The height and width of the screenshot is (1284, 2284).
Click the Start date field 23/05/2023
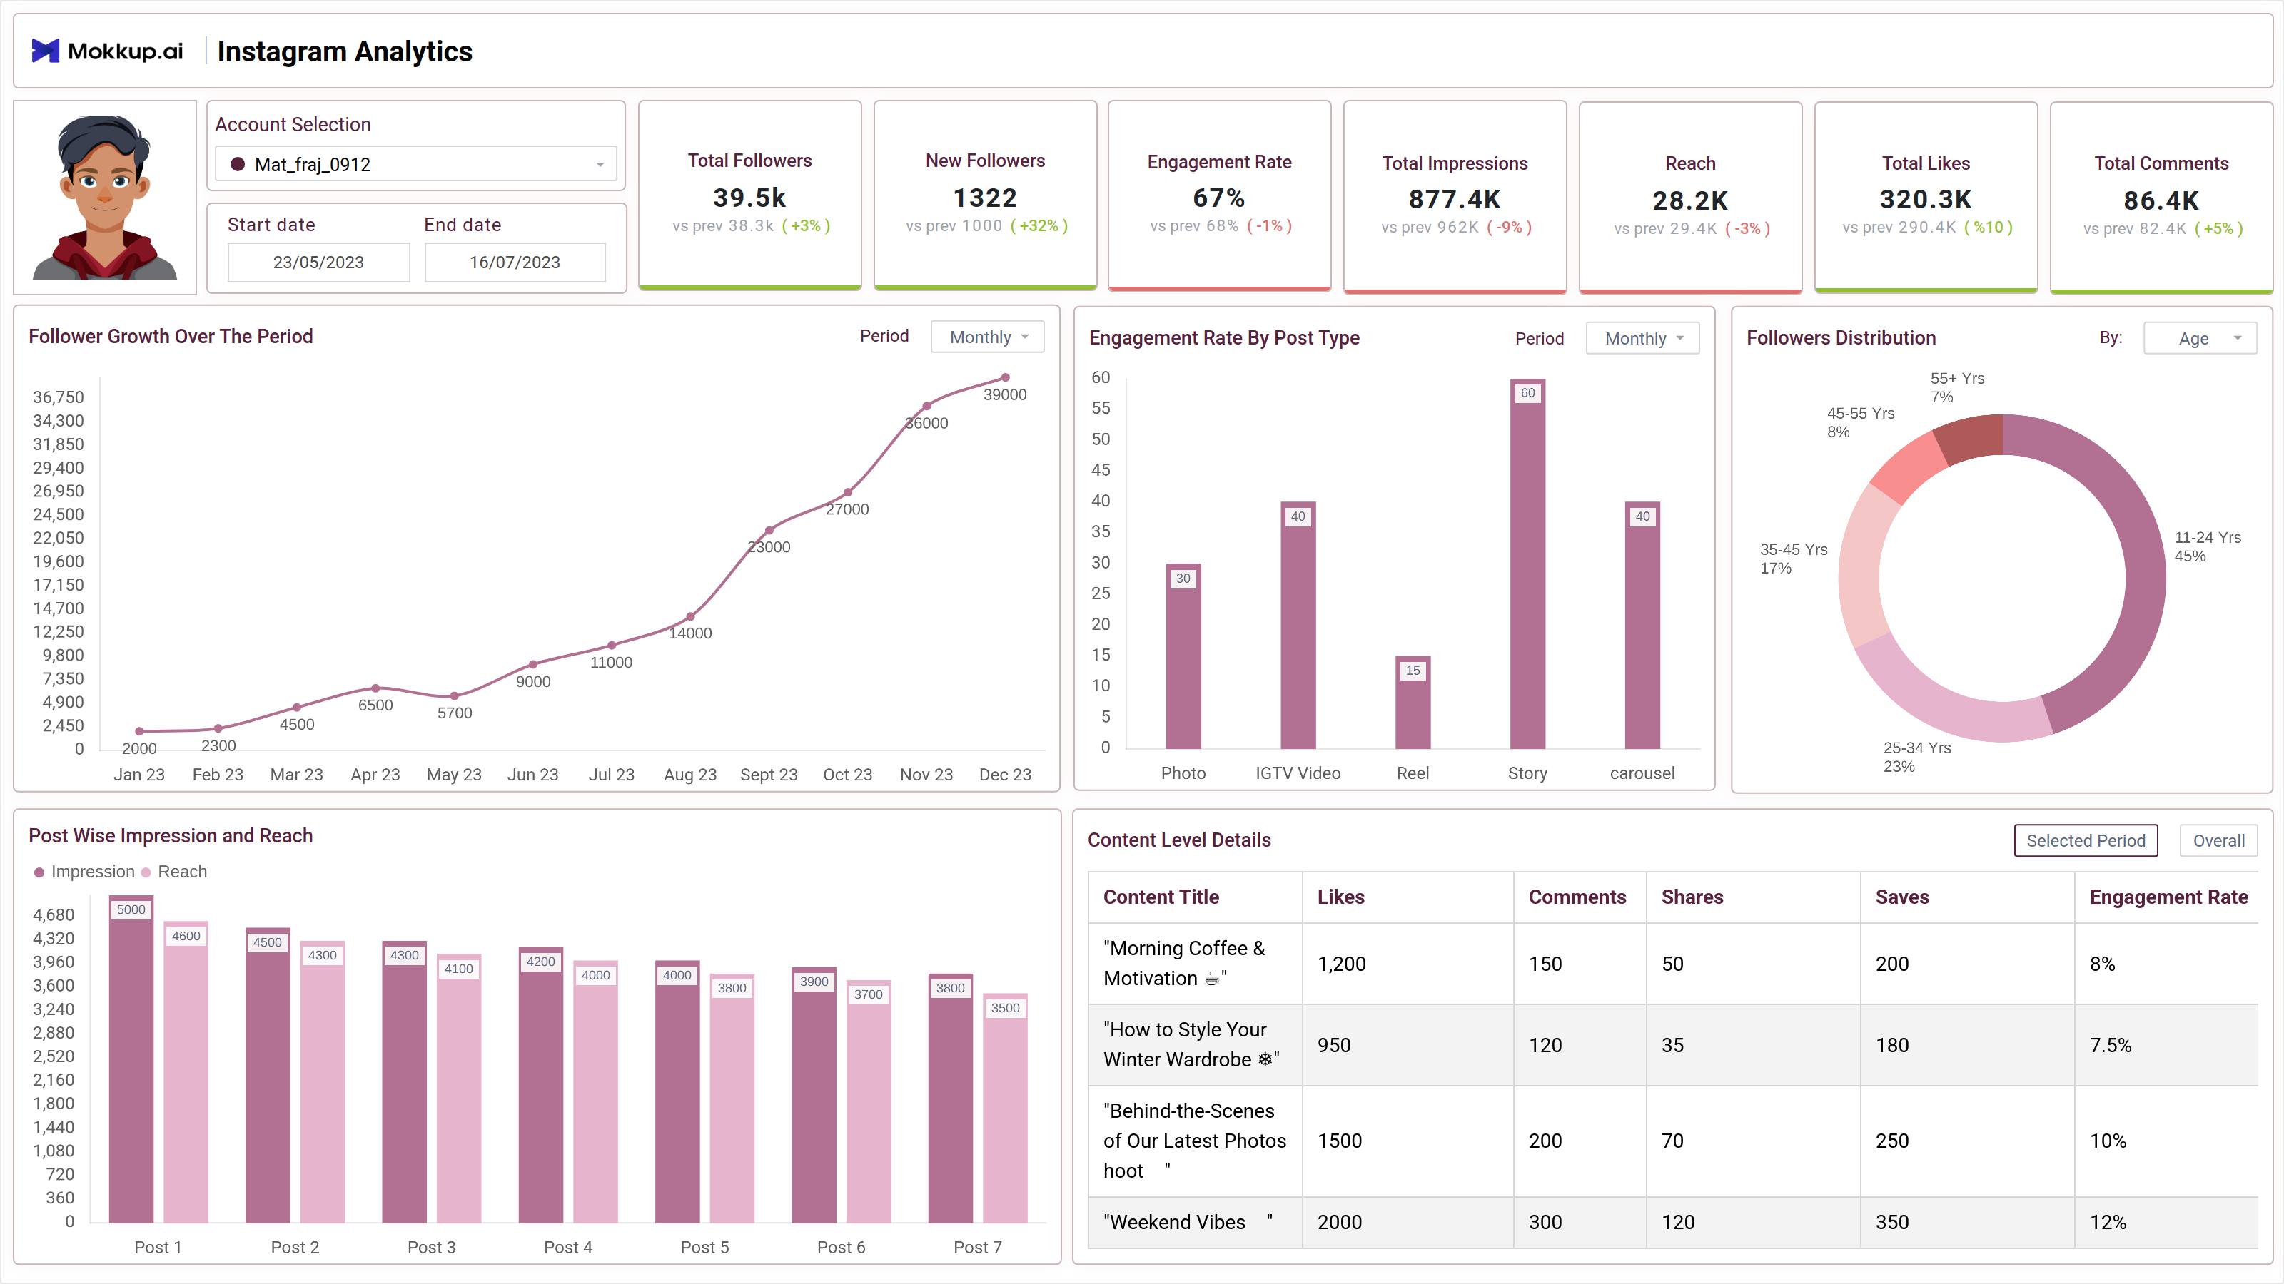(318, 263)
